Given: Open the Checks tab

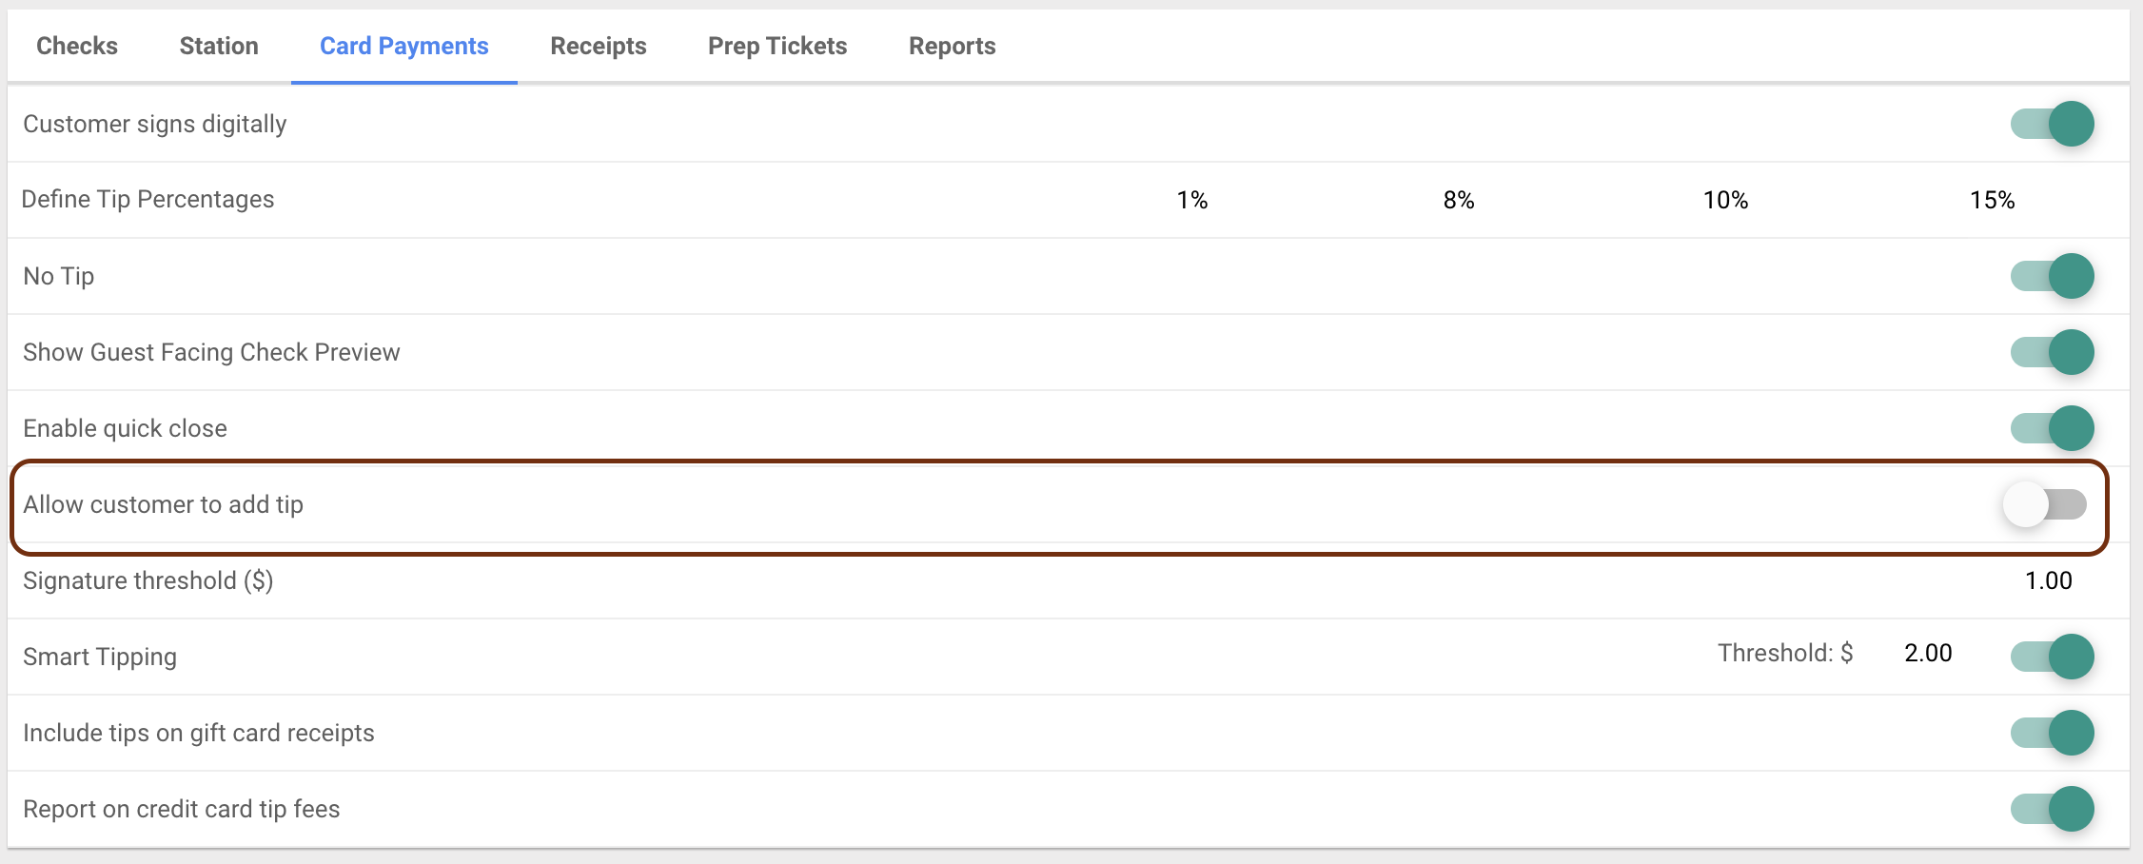Looking at the screenshot, I should [77, 46].
